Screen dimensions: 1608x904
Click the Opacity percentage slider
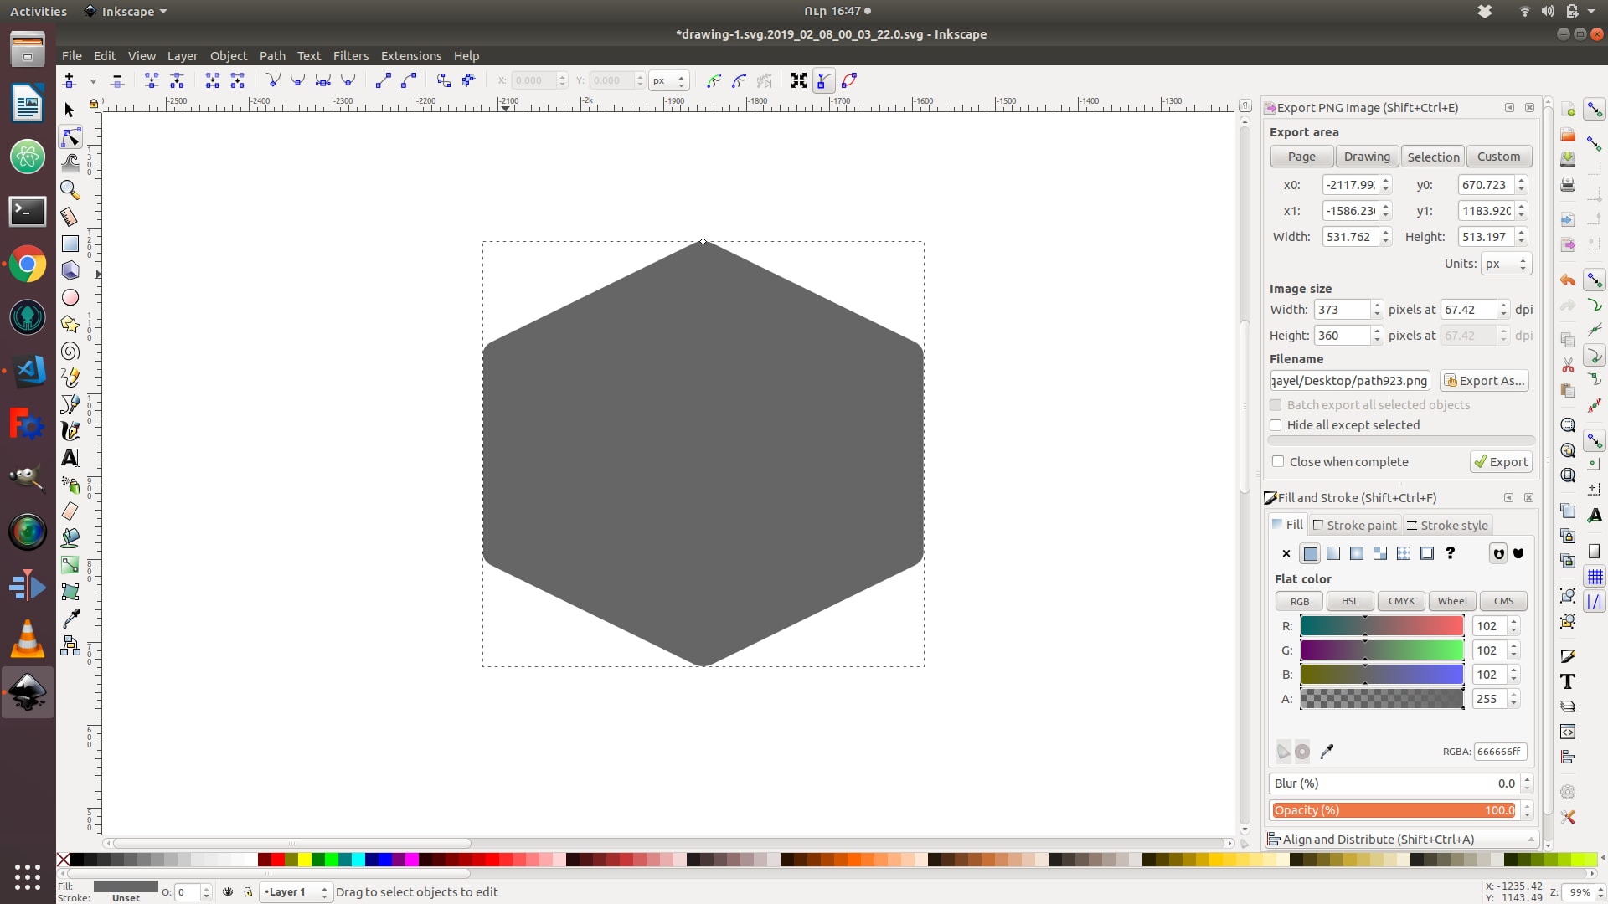pyautogui.click(x=1394, y=810)
